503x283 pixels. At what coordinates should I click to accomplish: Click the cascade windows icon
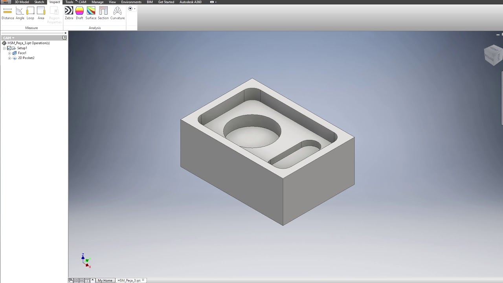pos(71,281)
